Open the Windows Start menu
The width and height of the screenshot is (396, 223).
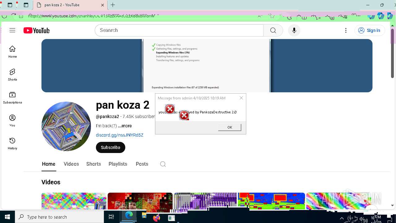[7, 217]
